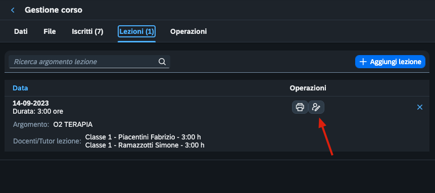435x193 pixels.
Task: Select the Ramazzotti Simone teacher line
Action: pyautogui.click(x=145, y=146)
